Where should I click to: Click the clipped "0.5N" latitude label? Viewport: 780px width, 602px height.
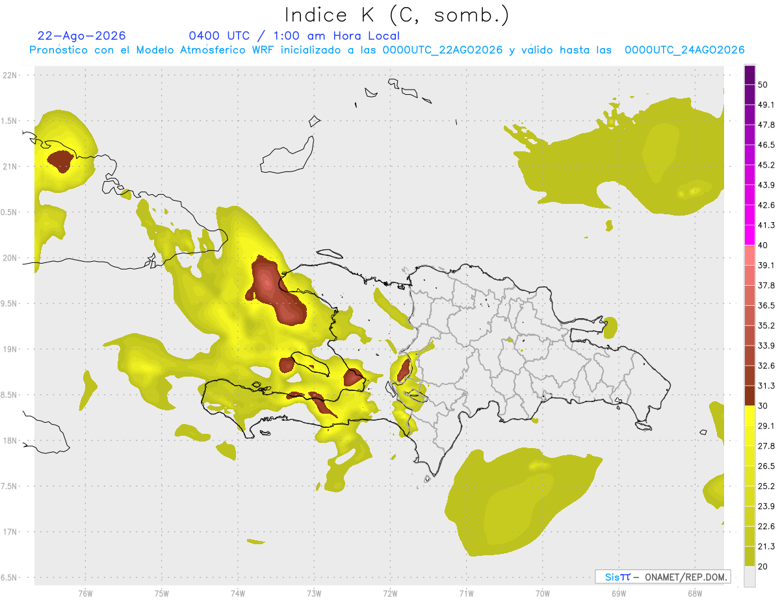coord(9,212)
